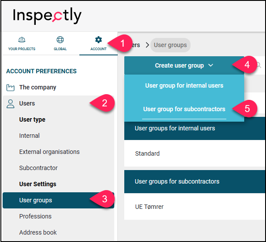Click the person icon beside Users
The height and width of the screenshot is (242, 266).
[x=10, y=104]
